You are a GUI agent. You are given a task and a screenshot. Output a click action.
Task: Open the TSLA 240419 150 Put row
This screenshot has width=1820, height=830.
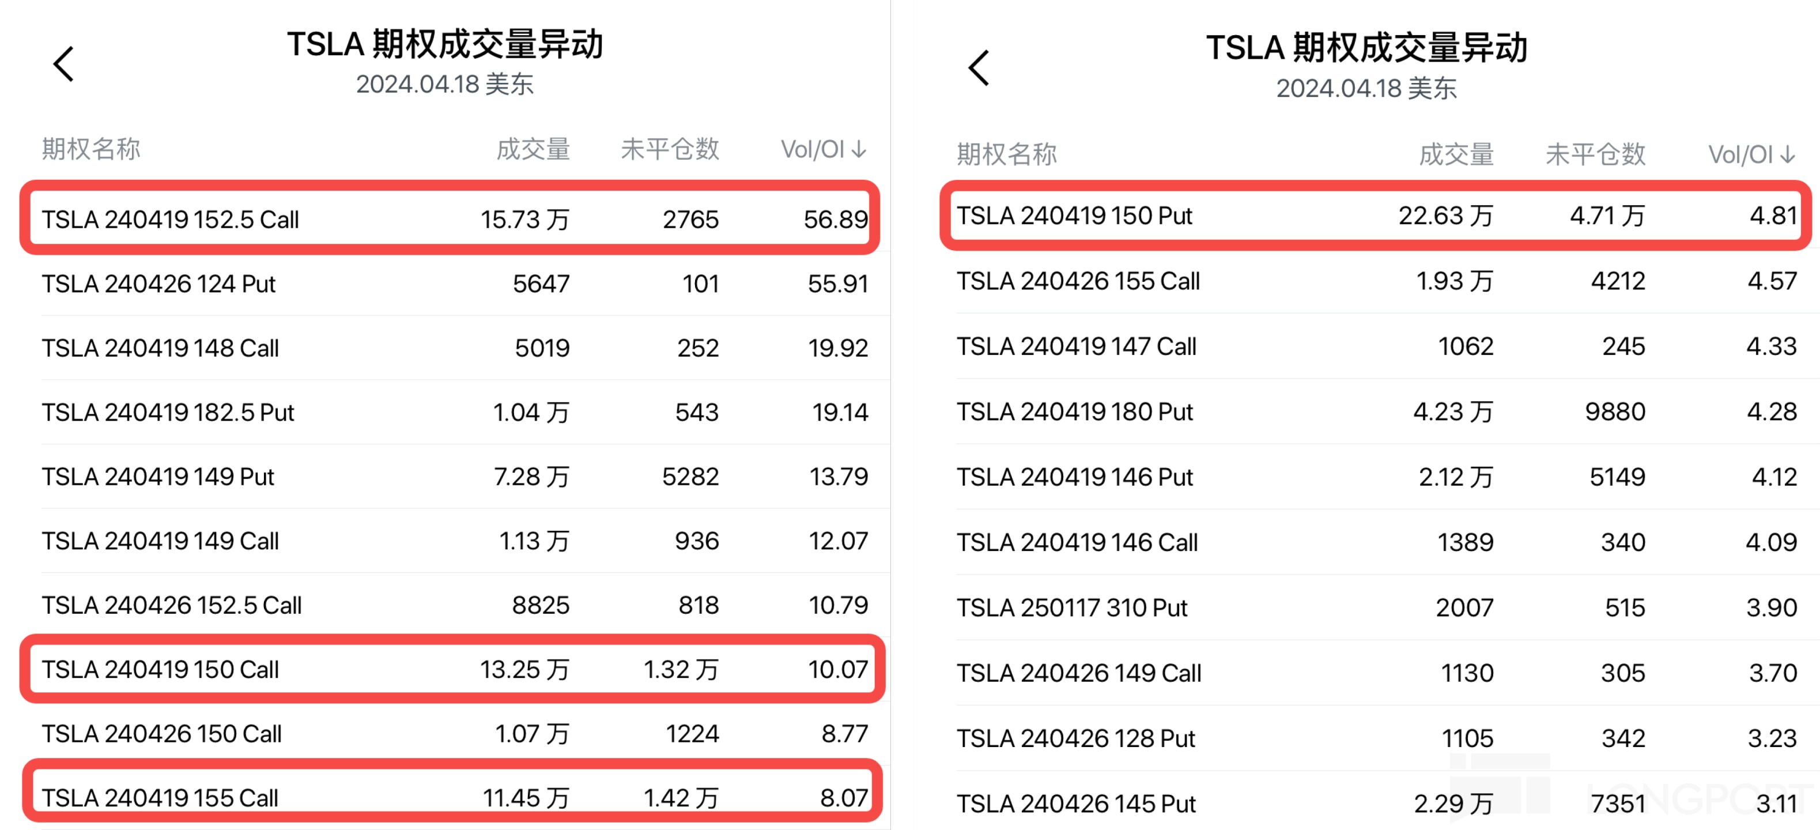[x=1074, y=216]
